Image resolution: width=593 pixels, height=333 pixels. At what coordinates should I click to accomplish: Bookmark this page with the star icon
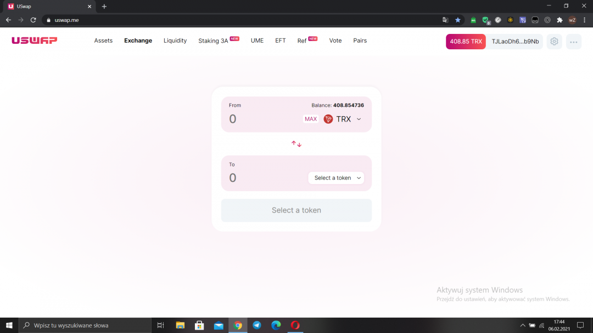[x=458, y=20]
